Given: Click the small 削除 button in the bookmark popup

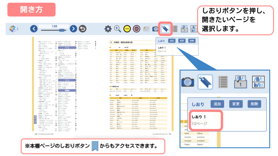Looking at the screenshot, I should tap(191, 41).
